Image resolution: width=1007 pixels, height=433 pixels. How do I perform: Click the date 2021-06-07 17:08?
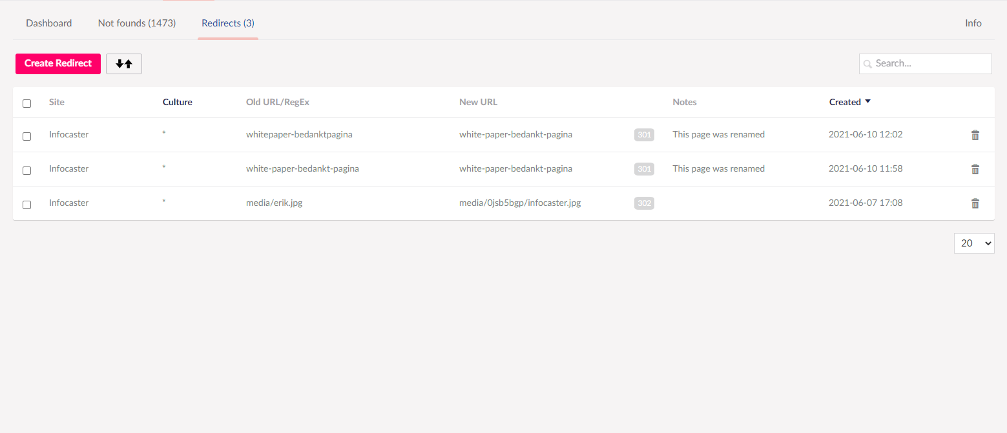pos(866,203)
